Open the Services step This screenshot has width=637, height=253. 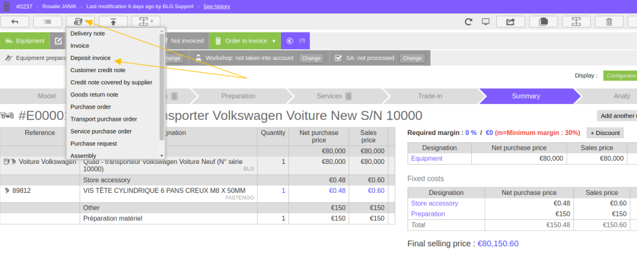(x=334, y=96)
